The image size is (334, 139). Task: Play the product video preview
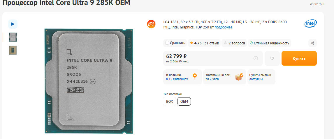coord(13,24)
